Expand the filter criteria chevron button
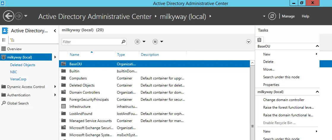Screen dimensions: 332x140 click(x=249, y=42)
